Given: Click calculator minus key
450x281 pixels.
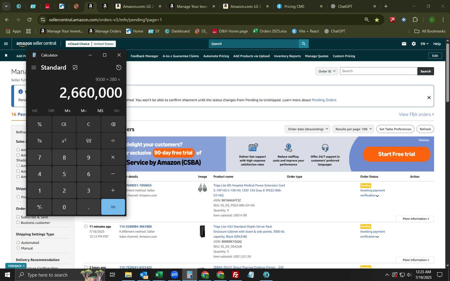Looking at the screenshot, I should pos(113,174).
